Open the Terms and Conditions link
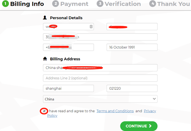 (115, 111)
